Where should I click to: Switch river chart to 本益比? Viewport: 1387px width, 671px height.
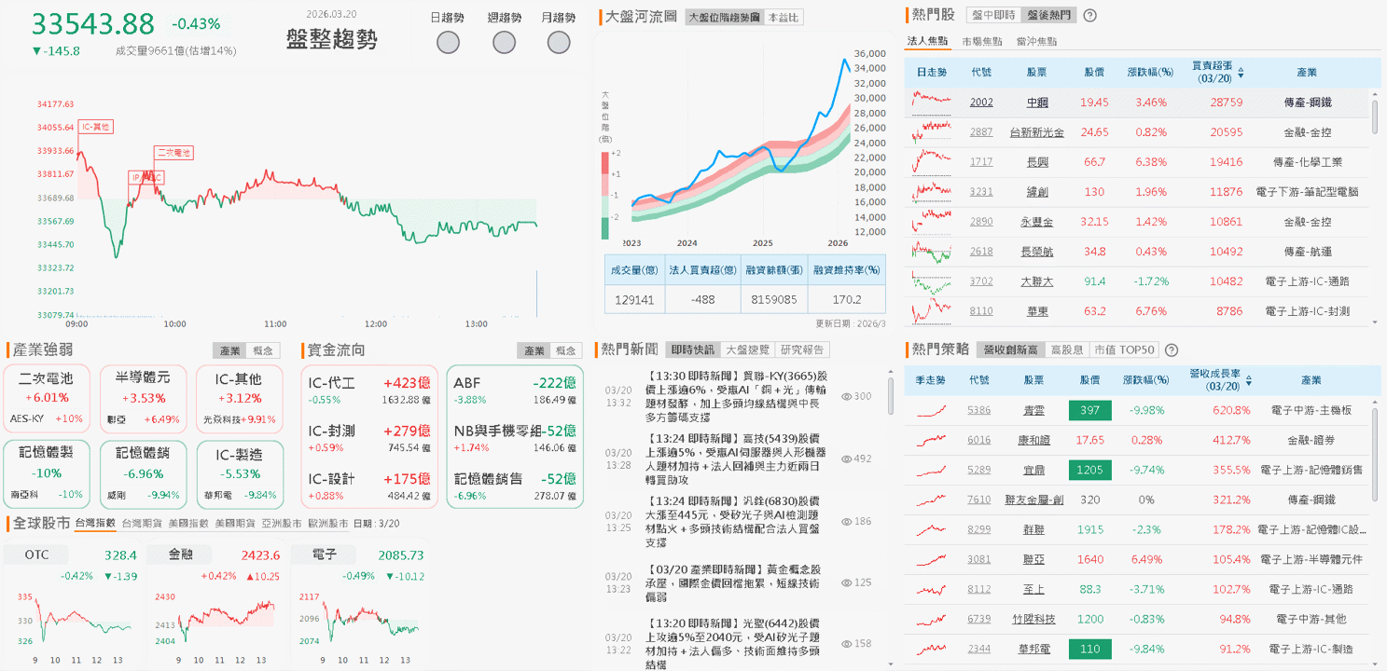(x=782, y=18)
